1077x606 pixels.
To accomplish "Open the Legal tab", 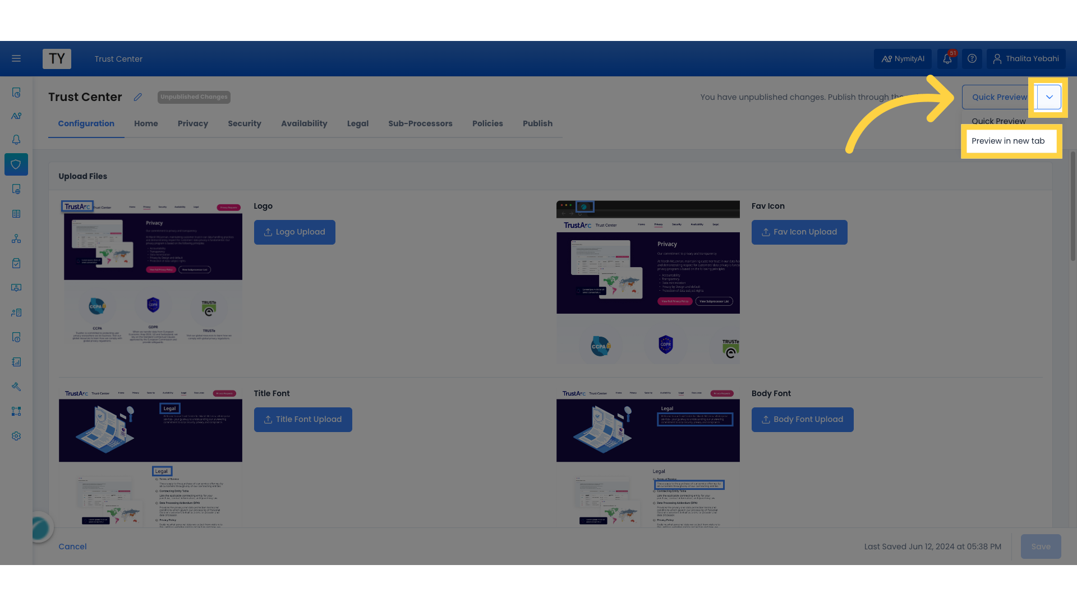I will click(358, 123).
